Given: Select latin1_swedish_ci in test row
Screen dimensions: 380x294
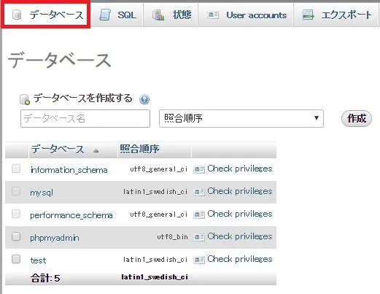Looking at the screenshot, I should coord(155,260).
